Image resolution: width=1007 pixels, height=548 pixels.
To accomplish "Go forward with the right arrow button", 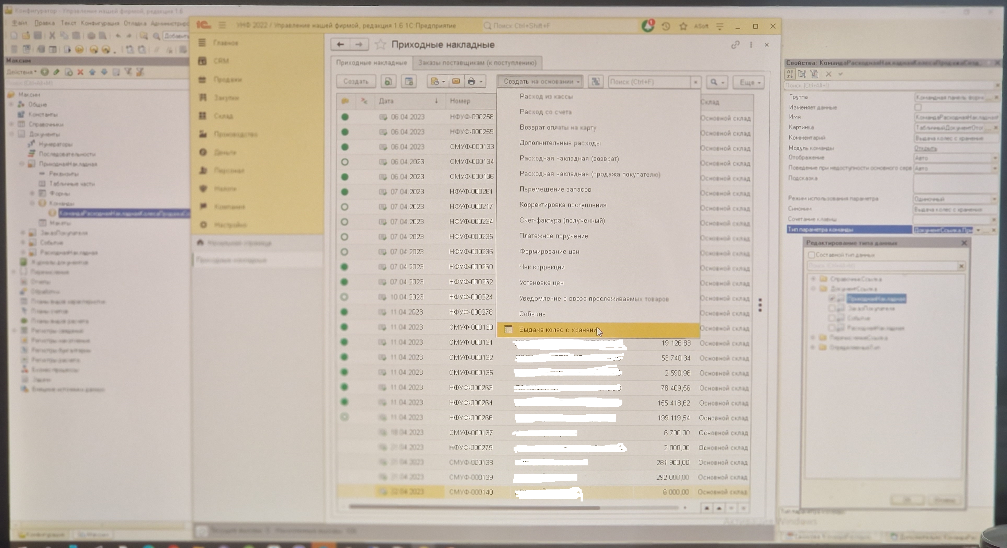I will [358, 44].
